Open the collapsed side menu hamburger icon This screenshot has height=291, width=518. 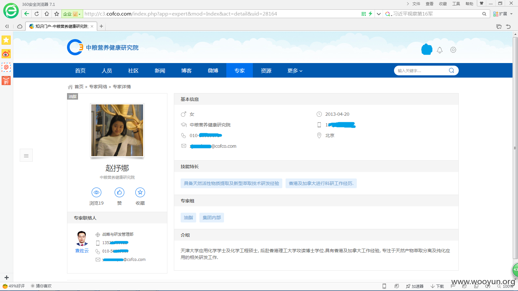26,156
